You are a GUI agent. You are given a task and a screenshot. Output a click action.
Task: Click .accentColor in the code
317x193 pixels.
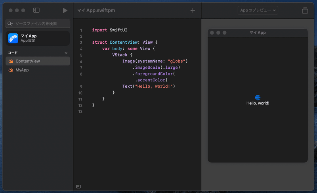[x=150, y=80]
